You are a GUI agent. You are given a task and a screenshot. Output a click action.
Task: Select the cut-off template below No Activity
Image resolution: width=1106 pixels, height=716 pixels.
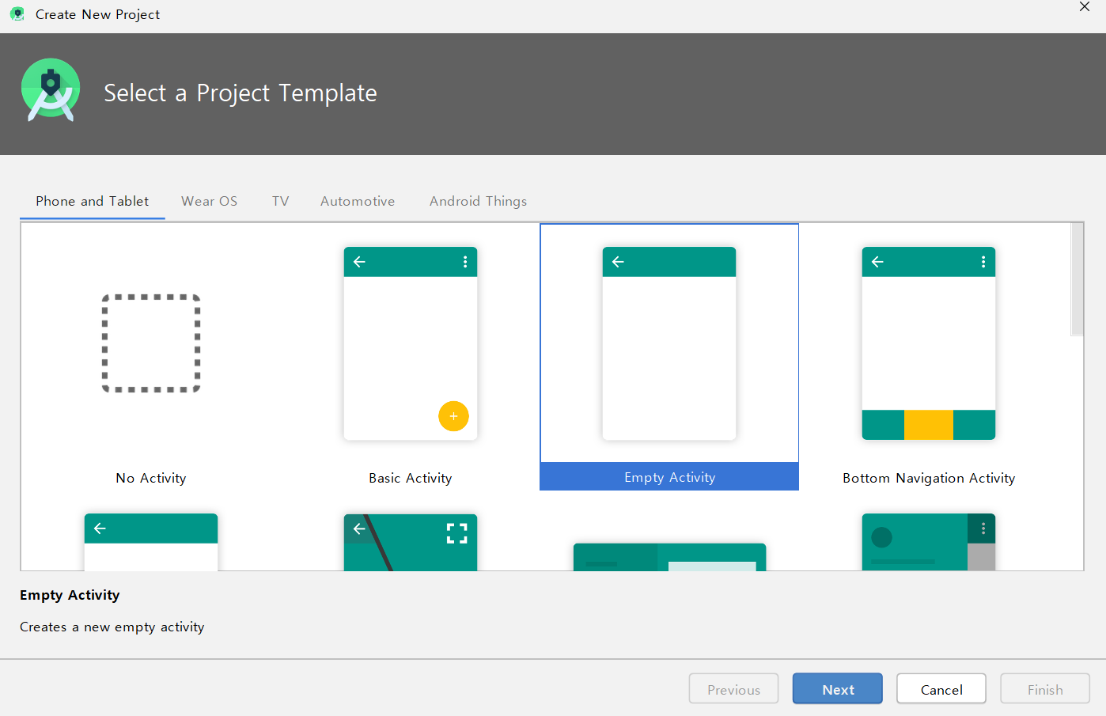151,542
